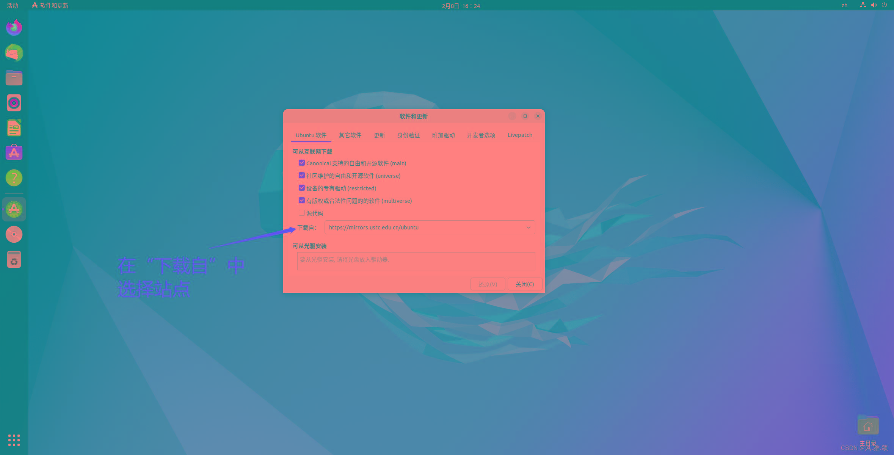Click the optical drive install list box
Image resolution: width=894 pixels, height=455 pixels.
[416, 261]
